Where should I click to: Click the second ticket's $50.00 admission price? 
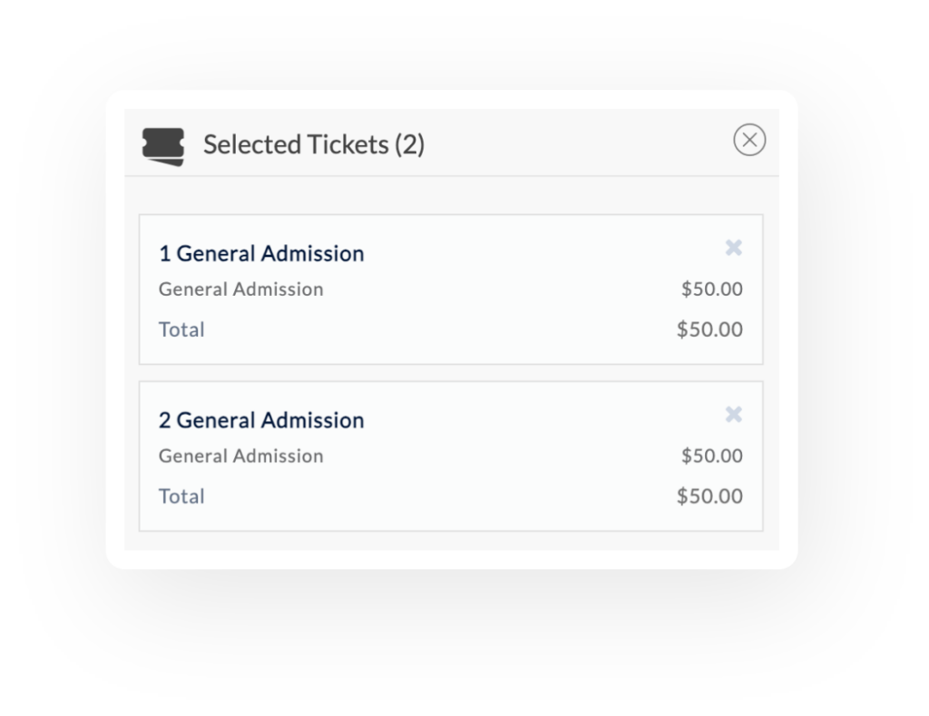click(711, 456)
